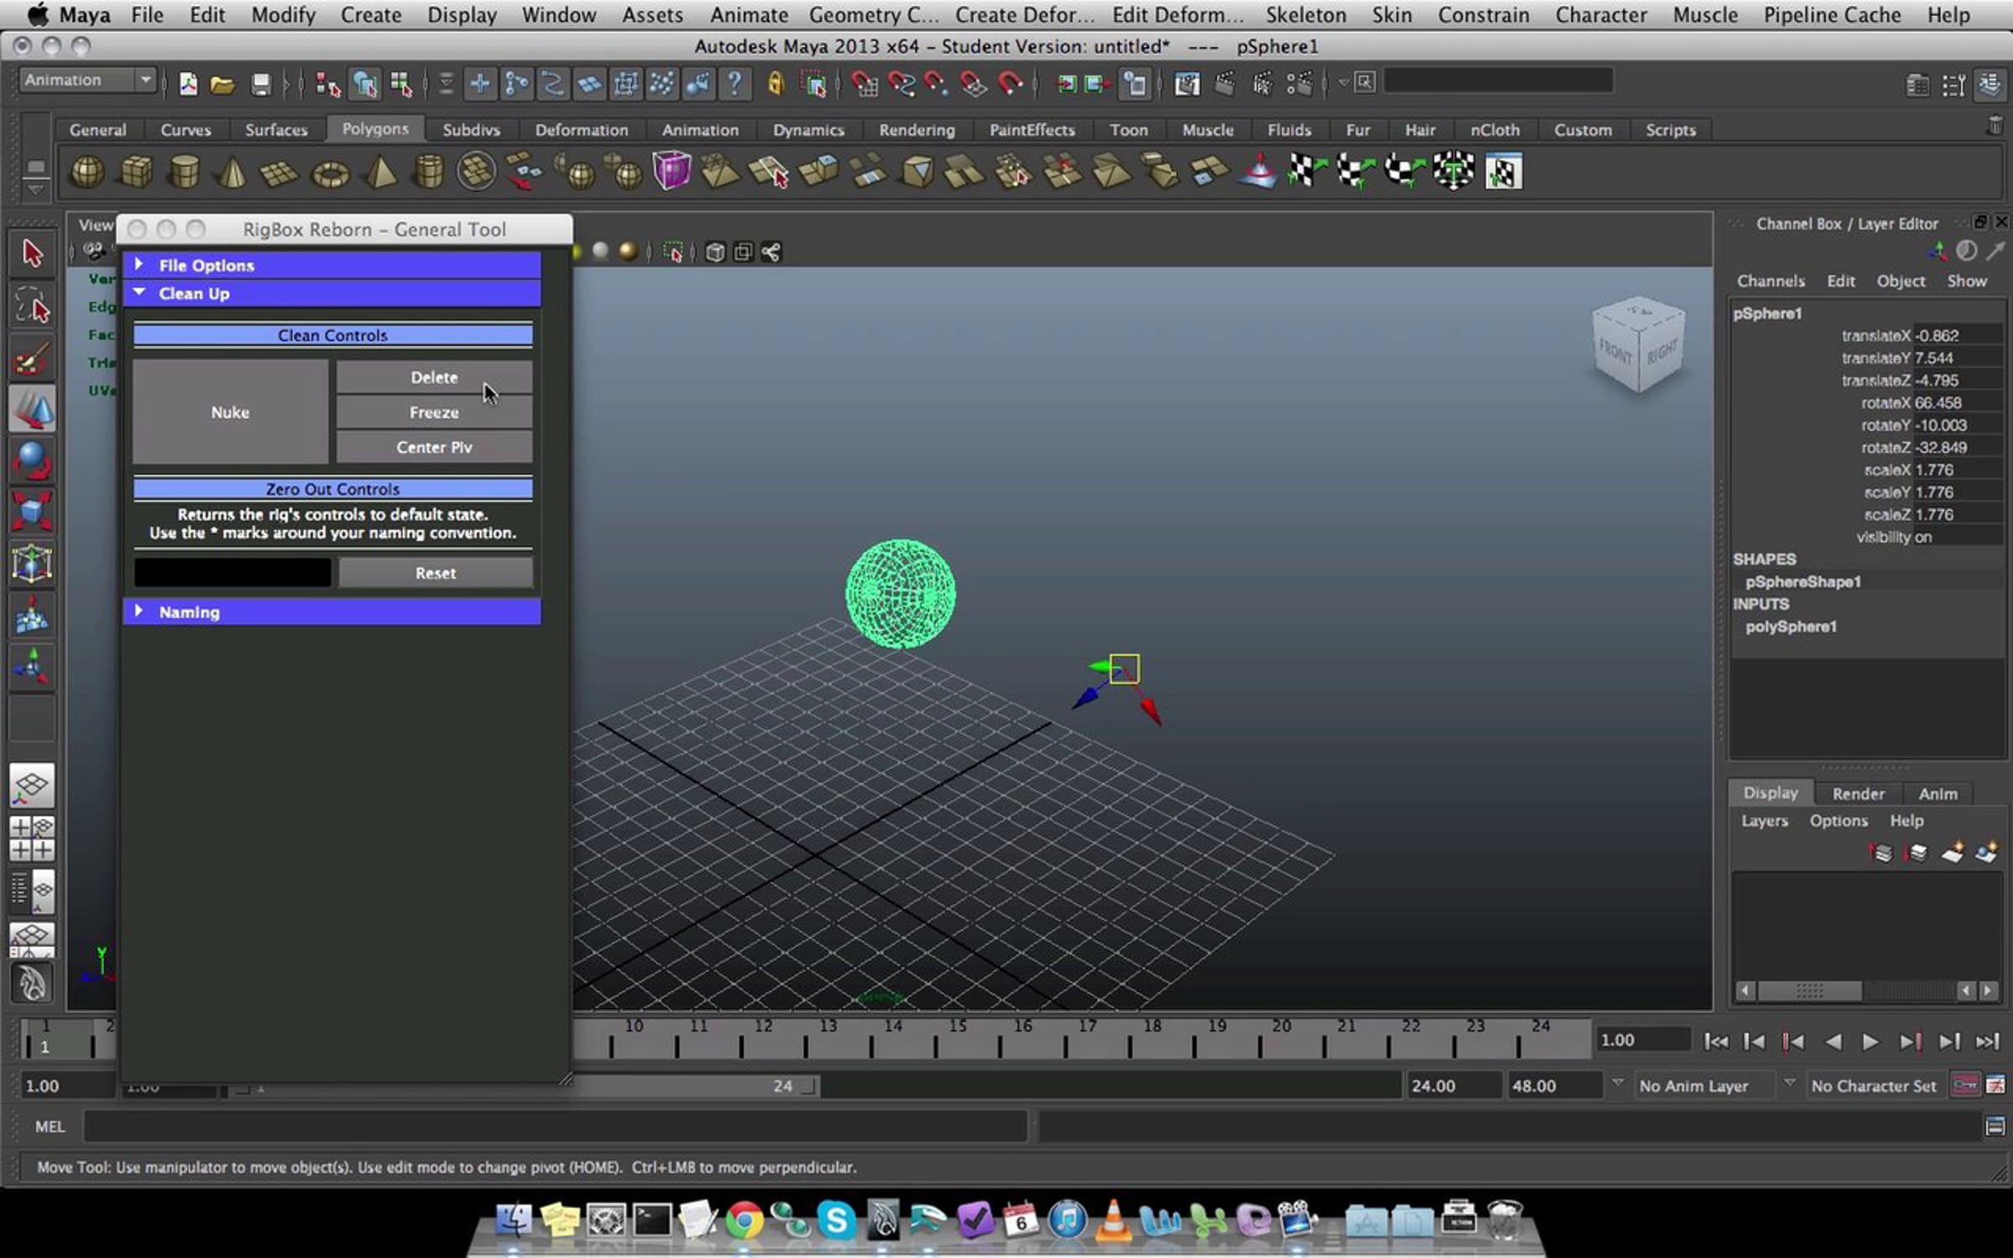Select the polygon sphere shelf icon
Screen dimensions: 2013x1258
(x=87, y=172)
